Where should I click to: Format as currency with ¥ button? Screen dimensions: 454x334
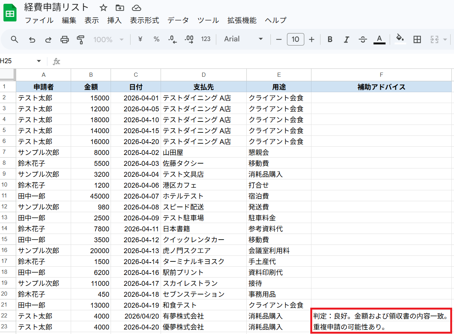(140, 39)
